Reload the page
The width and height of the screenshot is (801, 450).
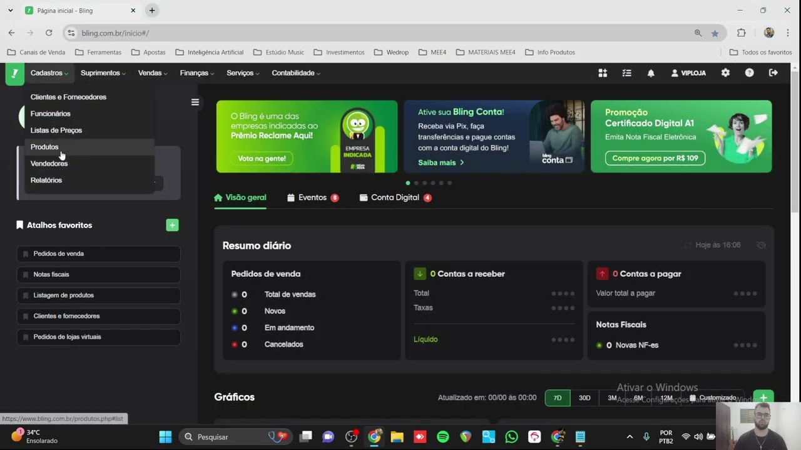[x=49, y=33]
